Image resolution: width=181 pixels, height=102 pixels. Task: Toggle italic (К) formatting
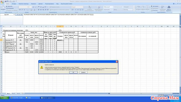coord(22,10)
